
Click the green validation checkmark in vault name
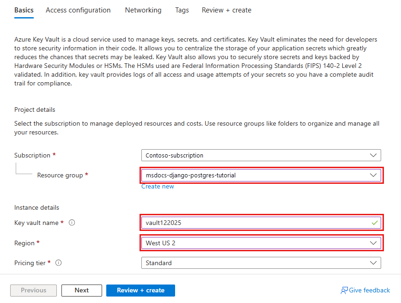[x=374, y=223]
